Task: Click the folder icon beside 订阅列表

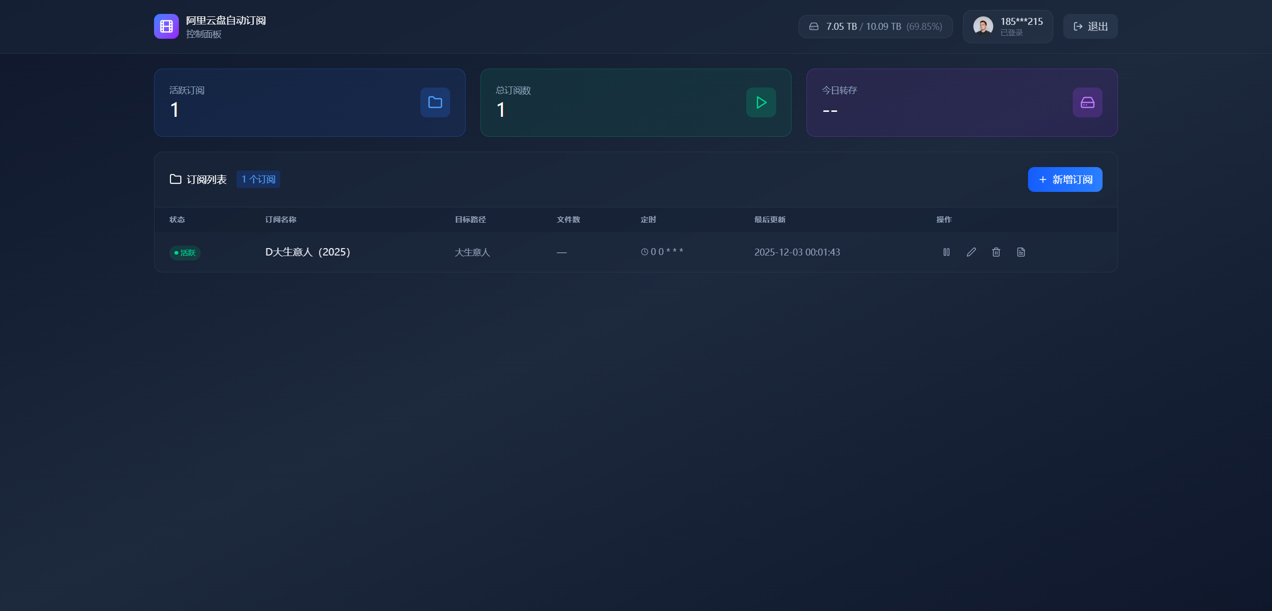Action: click(175, 179)
